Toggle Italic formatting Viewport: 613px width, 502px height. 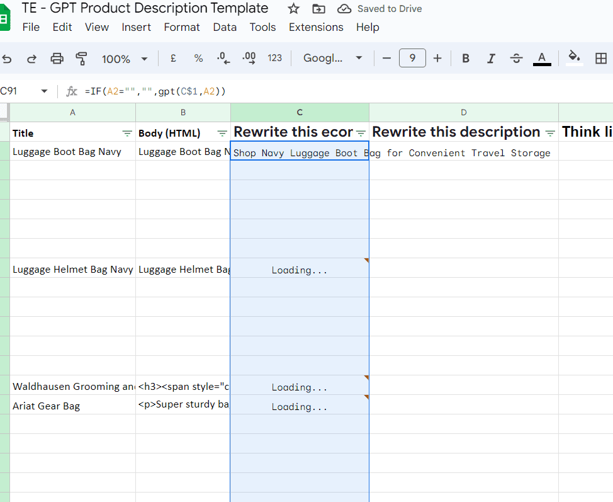pos(491,59)
